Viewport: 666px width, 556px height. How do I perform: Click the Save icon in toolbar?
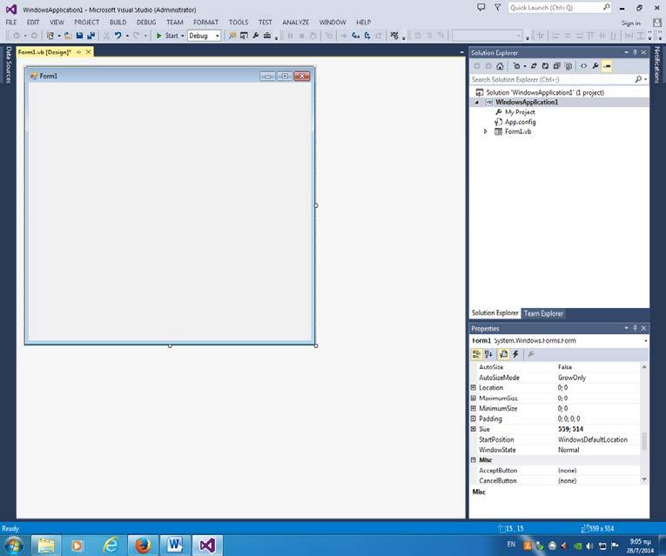[79, 36]
